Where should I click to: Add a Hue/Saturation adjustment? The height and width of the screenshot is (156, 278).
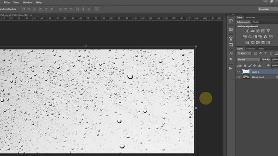[245, 37]
